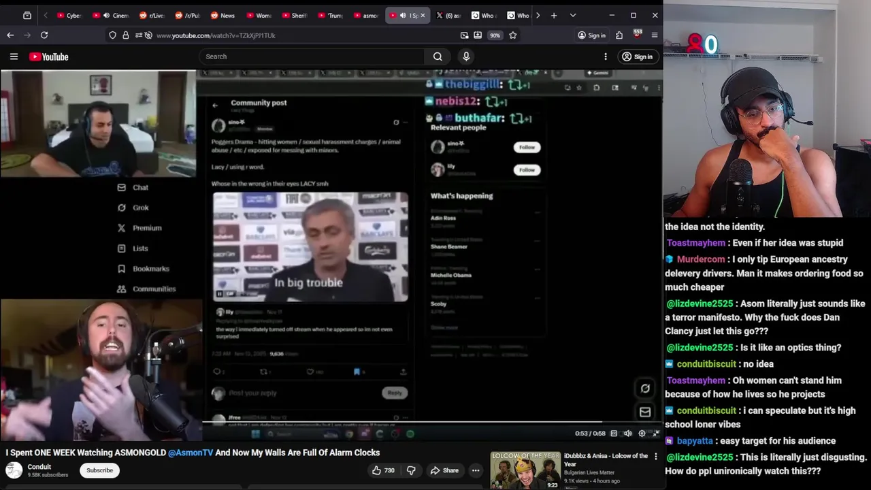Go to the YouTube home logo
871x490 pixels.
[x=49, y=56]
